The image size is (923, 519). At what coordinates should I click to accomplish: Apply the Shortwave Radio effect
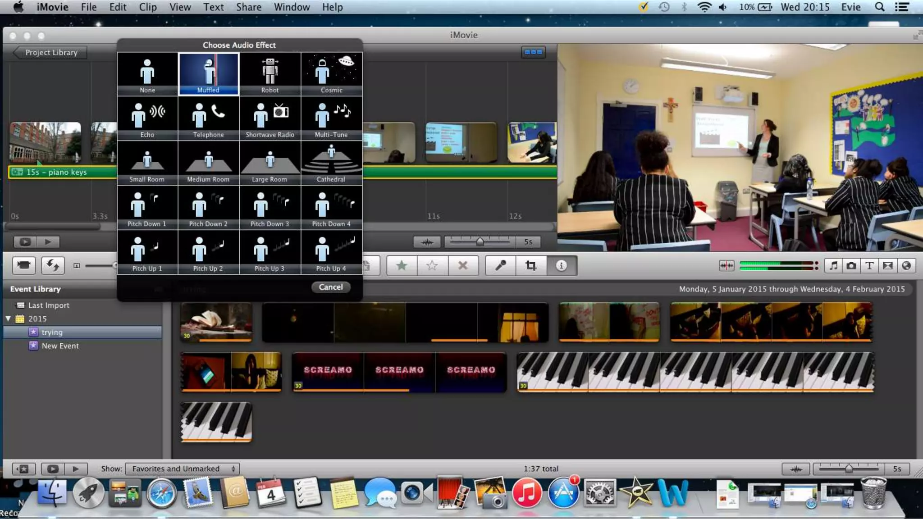click(x=270, y=118)
